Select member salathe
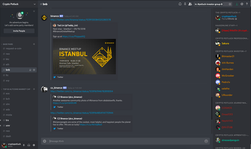This screenshot has height=149, width=251. 232,89
